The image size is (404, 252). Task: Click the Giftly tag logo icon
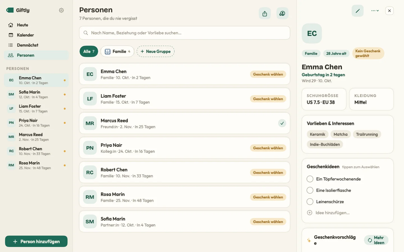click(x=10, y=10)
